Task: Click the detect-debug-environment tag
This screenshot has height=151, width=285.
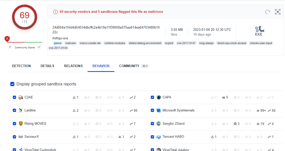Action: pos(145,43)
